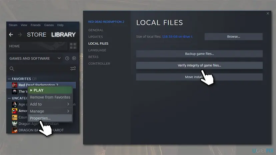Collapse the Favorites category
276x155 pixels.
coord(9,79)
